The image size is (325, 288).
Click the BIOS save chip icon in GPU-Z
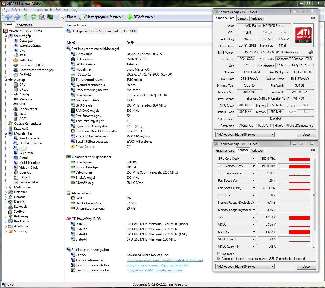[310, 52]
